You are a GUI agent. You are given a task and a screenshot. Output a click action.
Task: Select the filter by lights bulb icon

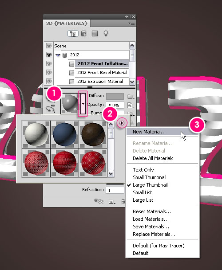pos(106,33)
